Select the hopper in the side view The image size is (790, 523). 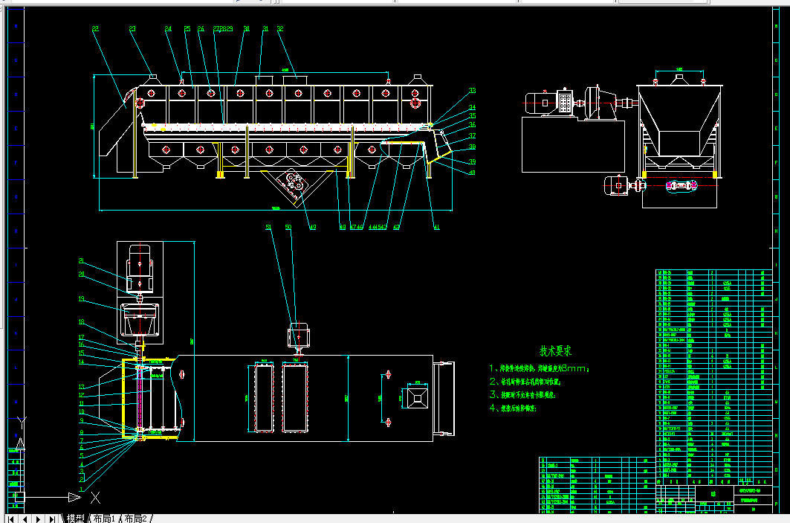(679, 121)
